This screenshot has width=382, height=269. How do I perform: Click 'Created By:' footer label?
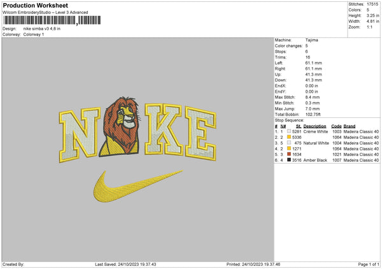pos(13,265)
